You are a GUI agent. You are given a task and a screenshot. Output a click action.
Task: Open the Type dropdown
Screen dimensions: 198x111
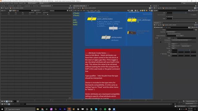pyautogui.click(x=176, y=46)
